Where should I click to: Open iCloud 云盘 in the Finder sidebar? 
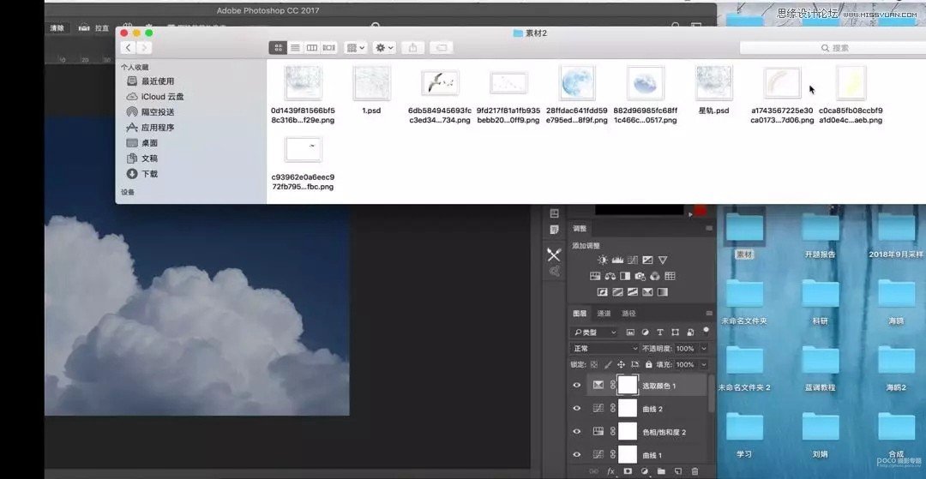[154, 97]
